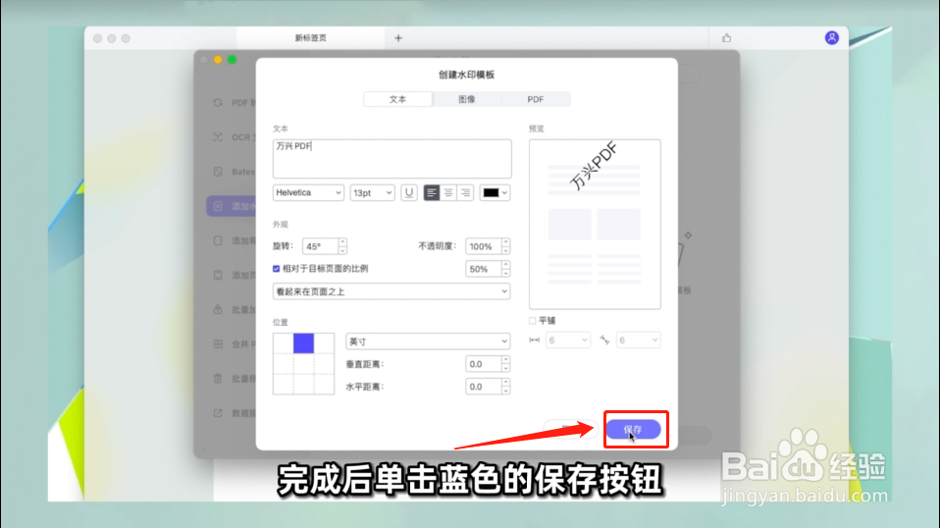Click the green zoom button of dimmed window
The image size is (940, 528).
[x=232, y=59]
